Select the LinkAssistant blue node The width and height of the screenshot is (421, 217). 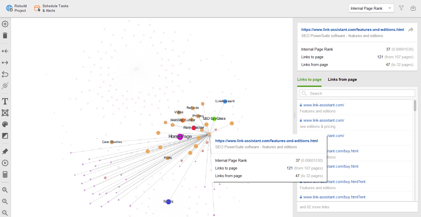click(x=225, y=101)
